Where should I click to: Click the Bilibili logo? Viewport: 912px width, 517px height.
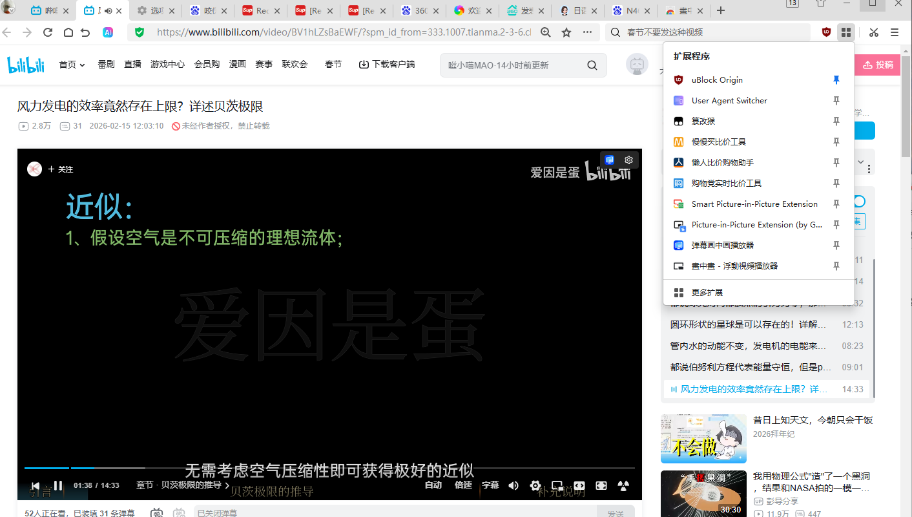click(26, 65)
